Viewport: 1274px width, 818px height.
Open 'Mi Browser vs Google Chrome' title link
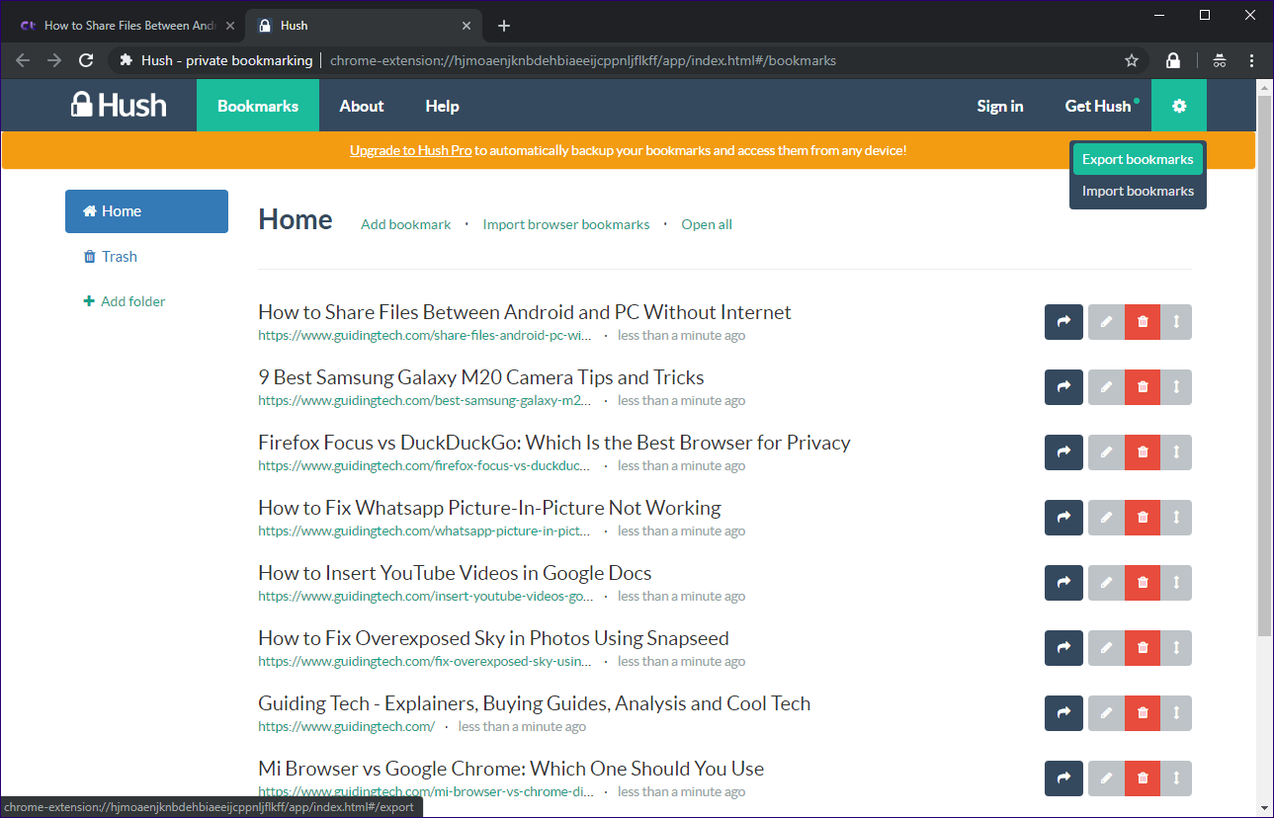[x=511, y=769]
